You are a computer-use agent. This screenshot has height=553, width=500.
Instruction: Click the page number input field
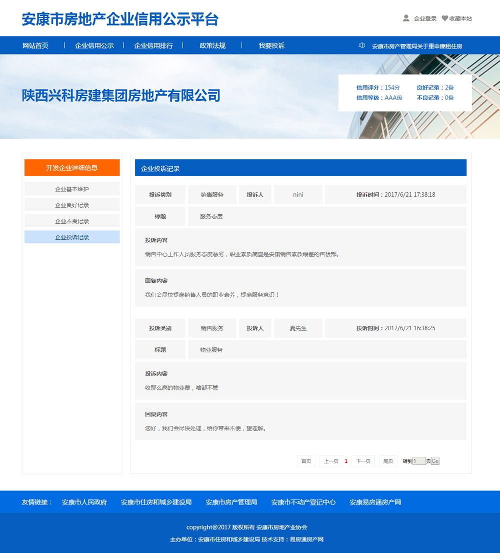coord(418,461)
